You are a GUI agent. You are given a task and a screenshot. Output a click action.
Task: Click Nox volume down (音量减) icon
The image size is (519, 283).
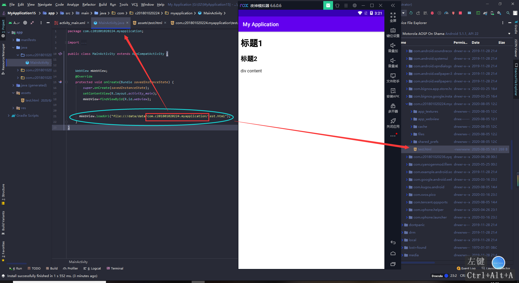[393, 63]
